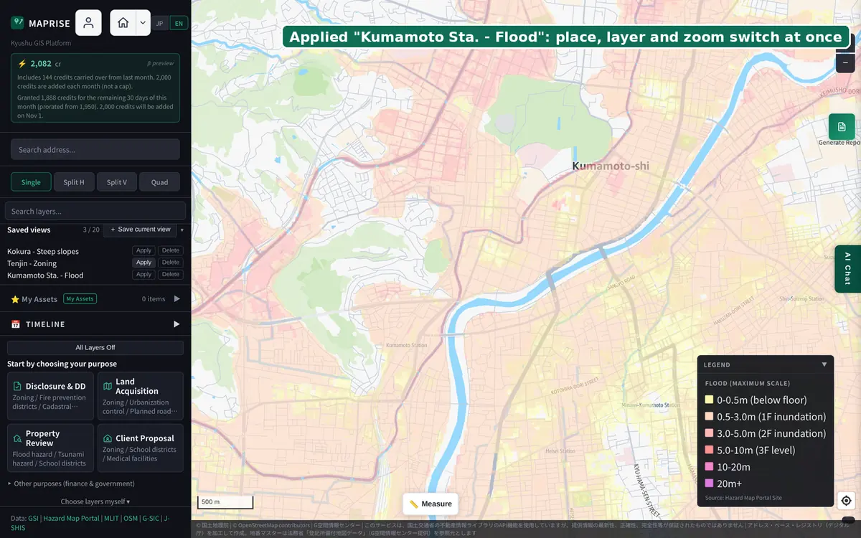Click the 10-20m pink swatch

click(x=709, y=466)
